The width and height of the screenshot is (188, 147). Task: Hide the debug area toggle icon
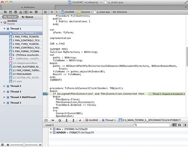[x=46, y=120]
